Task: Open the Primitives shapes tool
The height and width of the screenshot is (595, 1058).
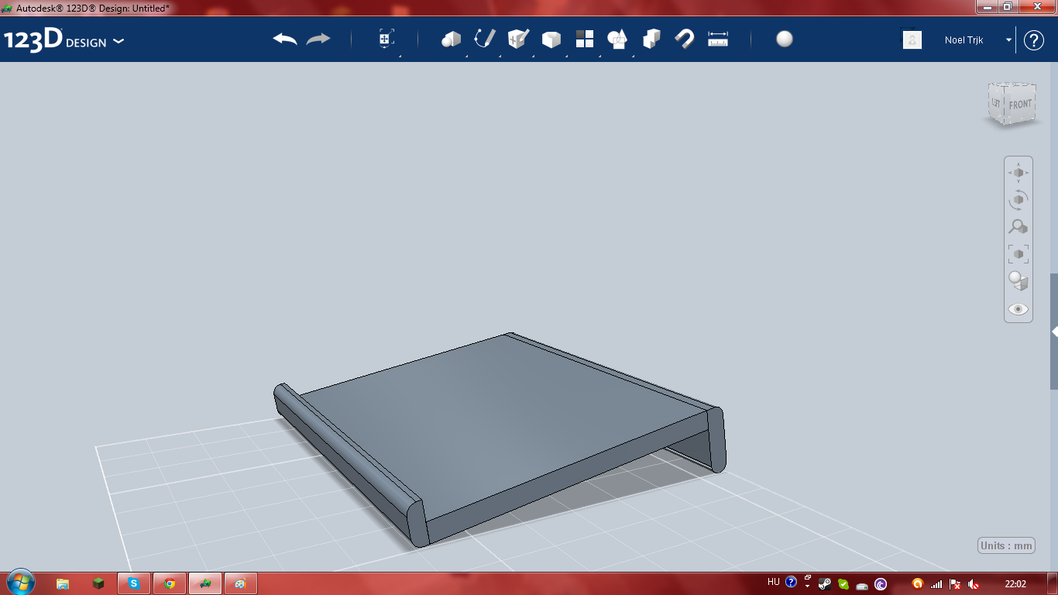Action: pyautogui.click(x=451, y=39)
